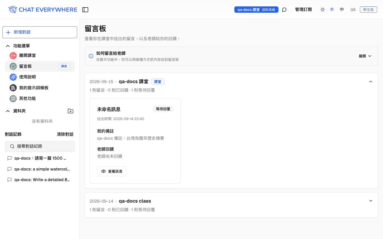Switch light theme with sun icon
Viewport: 383px width, 239px height.
[x=323, y=10]
